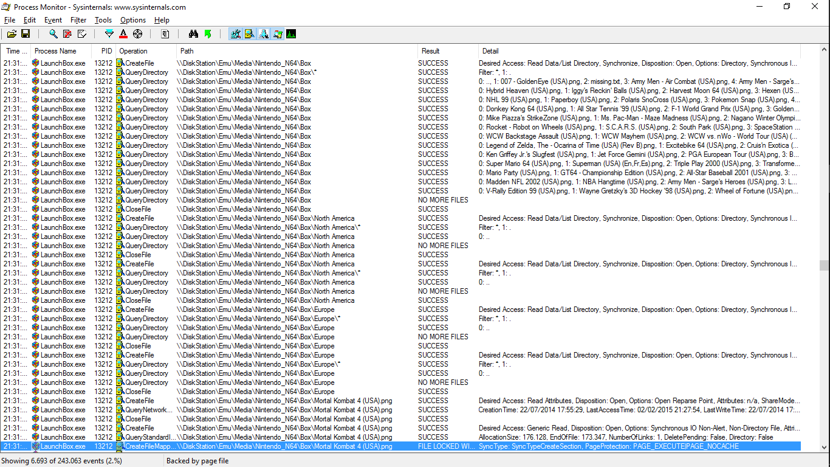This screenshot has width=830, height=467.
Task: Select the FILE LOCKED WI... result cell
Action: point(447,446)
